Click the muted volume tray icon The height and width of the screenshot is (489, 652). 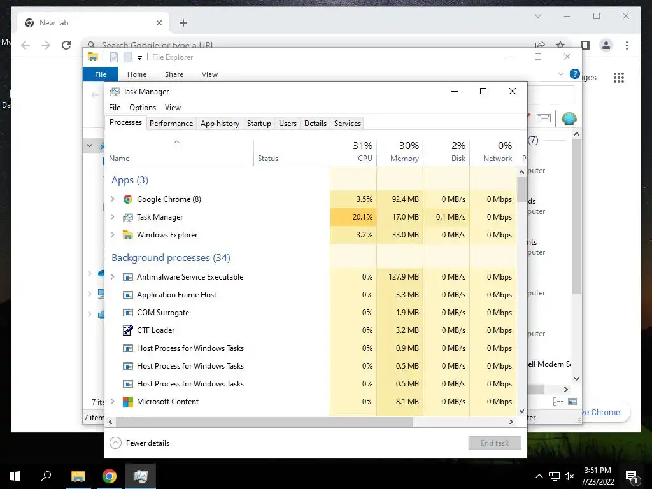(x=569, y=476)
